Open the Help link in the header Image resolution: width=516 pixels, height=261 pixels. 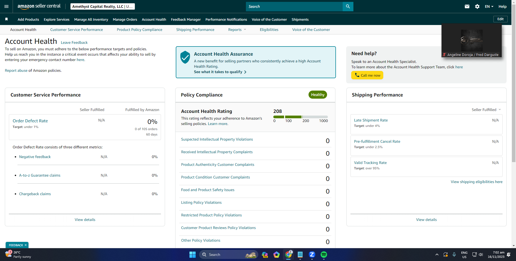pyautogui.click(x=502, y=6)
